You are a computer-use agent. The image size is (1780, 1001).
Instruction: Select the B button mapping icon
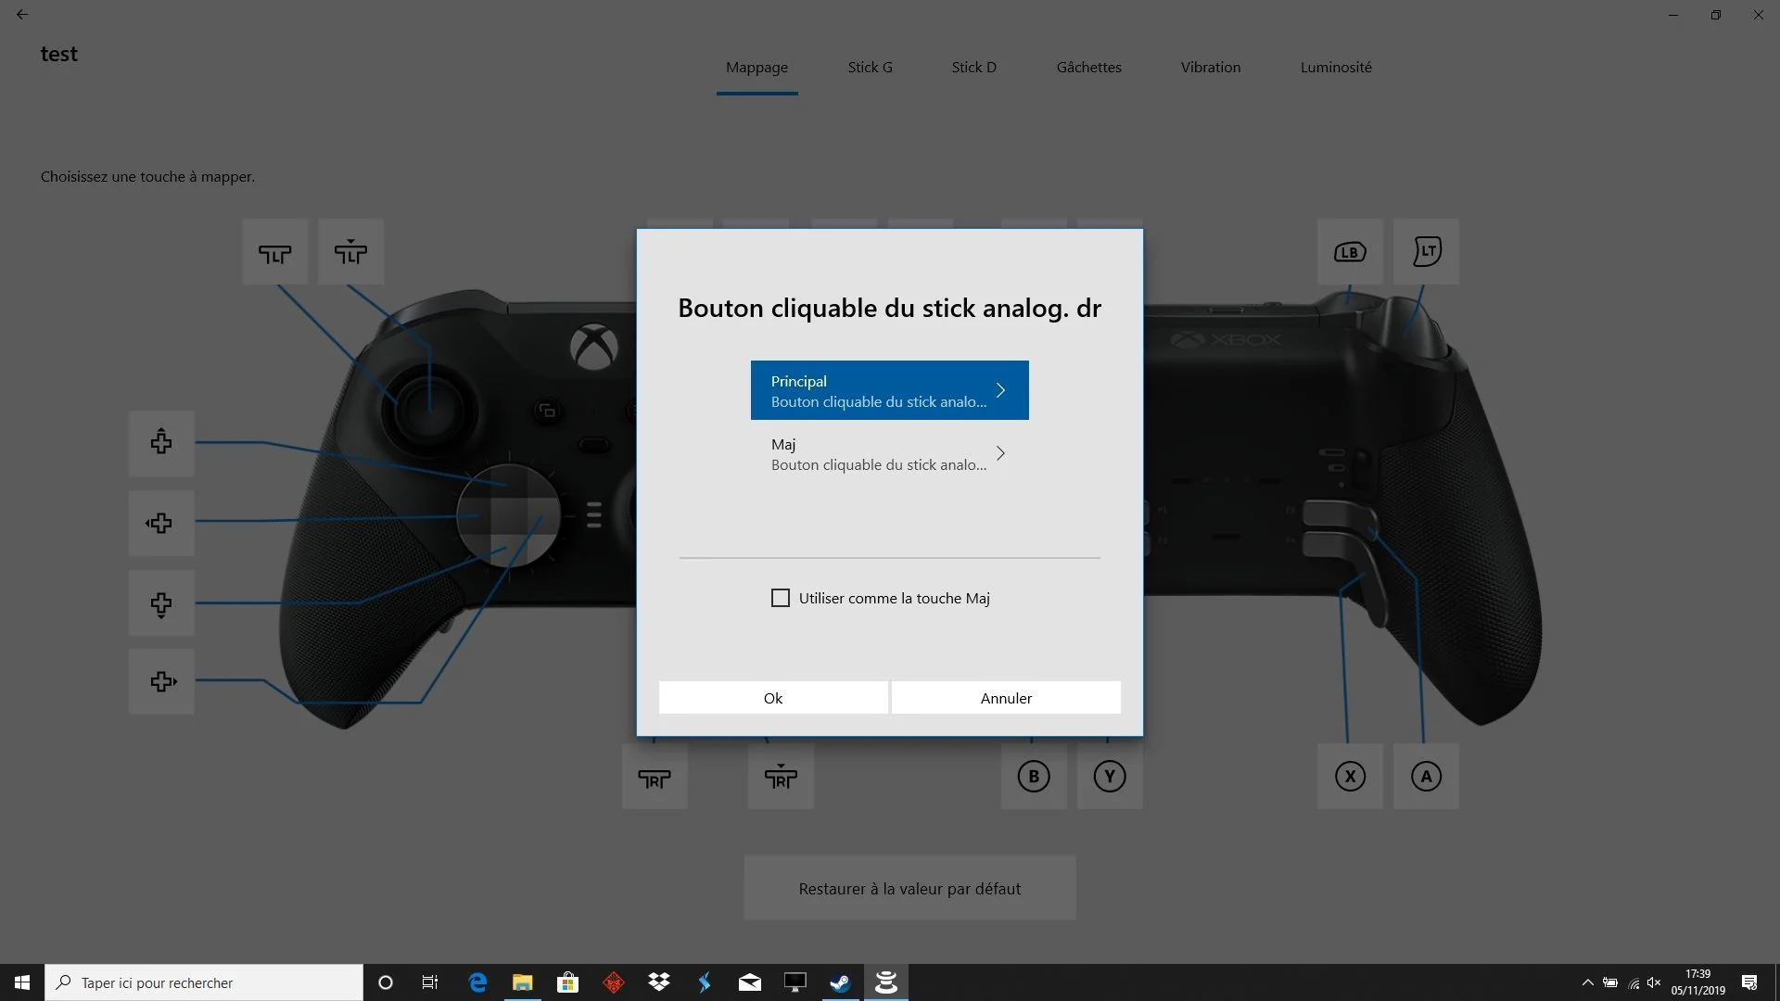click(1034, 777)
